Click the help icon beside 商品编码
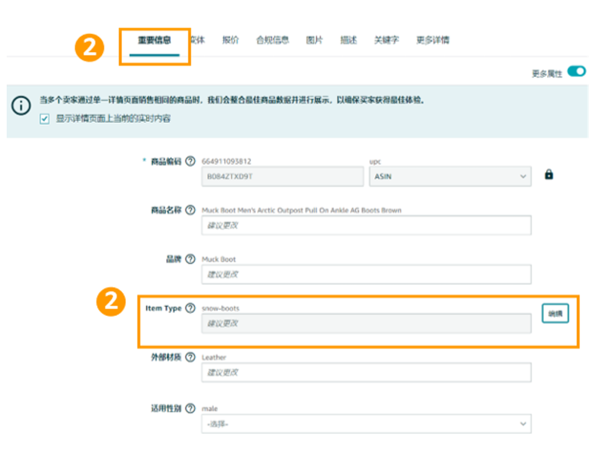 [x=190, y=161]
